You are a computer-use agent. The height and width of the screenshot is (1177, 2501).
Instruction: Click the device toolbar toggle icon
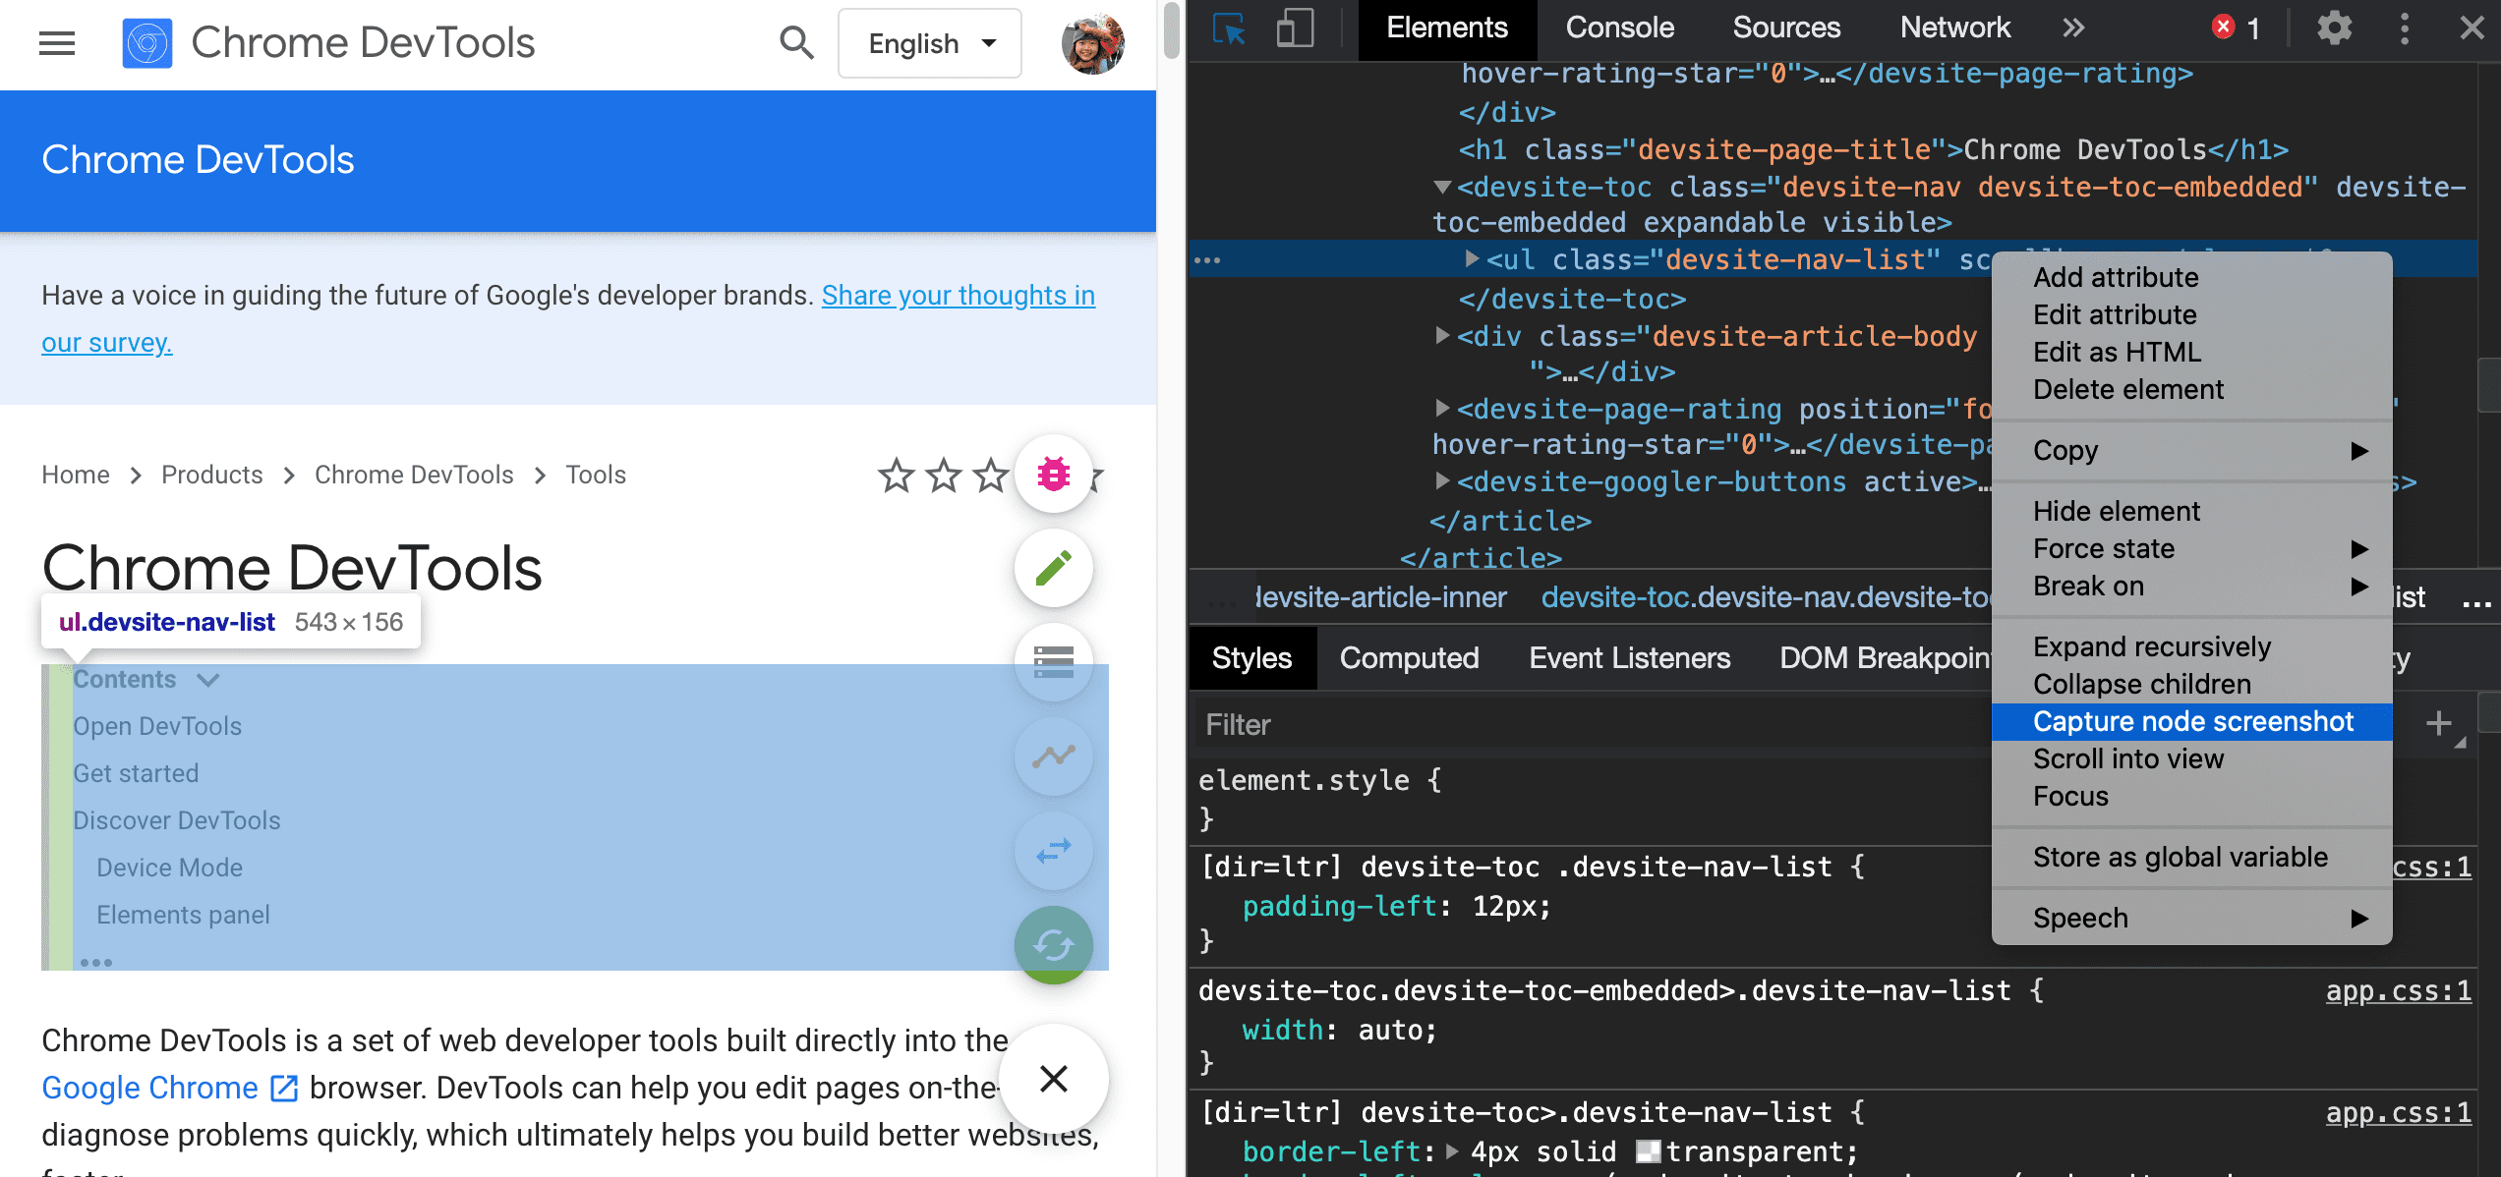1289,28
